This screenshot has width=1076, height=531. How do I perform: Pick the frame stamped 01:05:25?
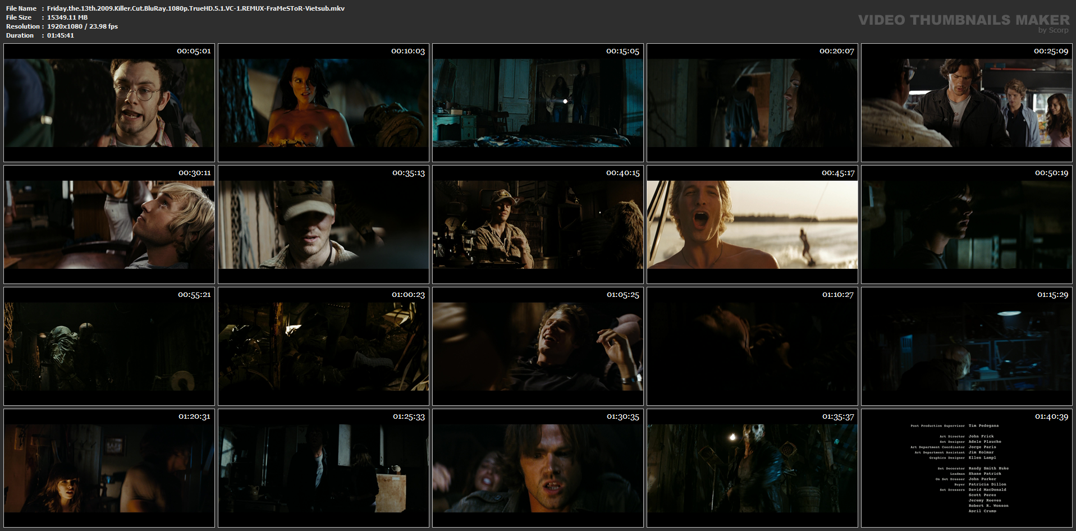[538, 346]
